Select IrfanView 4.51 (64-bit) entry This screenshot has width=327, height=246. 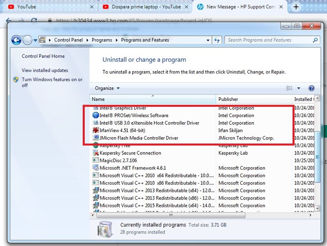[122, 130]
